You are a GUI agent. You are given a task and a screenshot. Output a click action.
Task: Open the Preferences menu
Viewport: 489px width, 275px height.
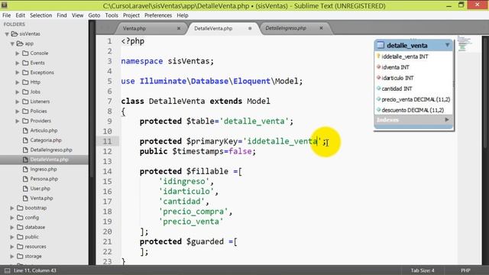pos(158,15)
